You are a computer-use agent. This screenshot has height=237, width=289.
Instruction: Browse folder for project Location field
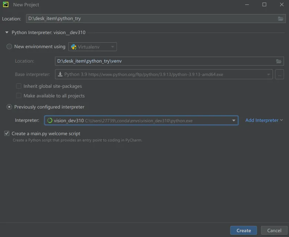(x=280, y=19)
